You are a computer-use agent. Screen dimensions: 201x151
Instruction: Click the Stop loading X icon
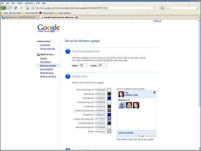pos(21,8)
